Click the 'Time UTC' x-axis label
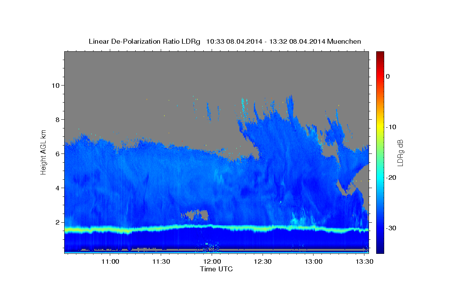Screen dimensions: 456x304 click(216, 269)
